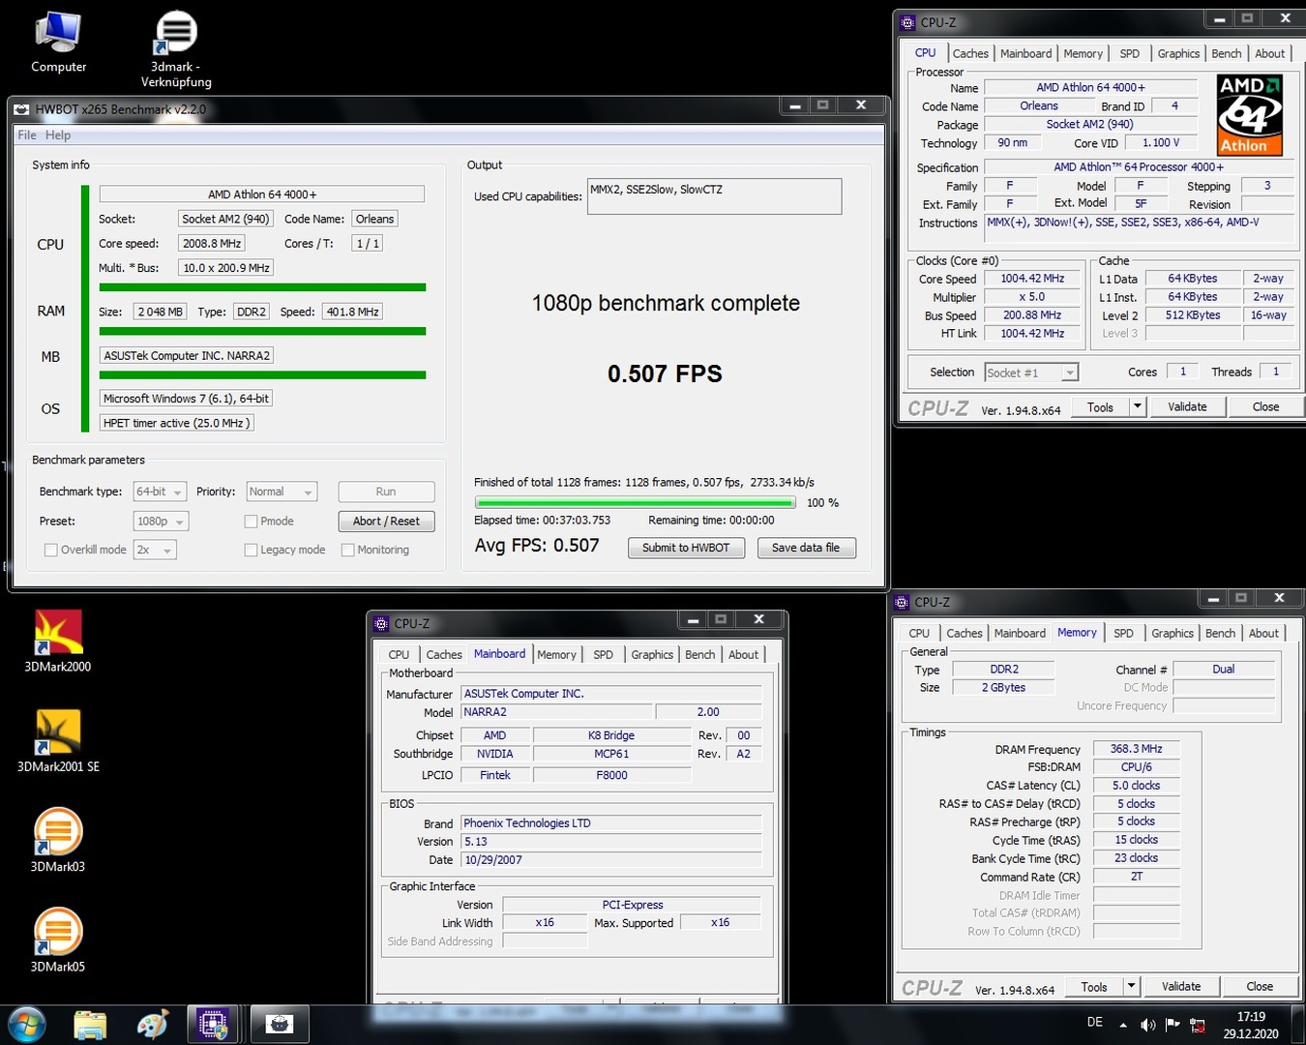Click the HPET timer active field

point(177,423)
